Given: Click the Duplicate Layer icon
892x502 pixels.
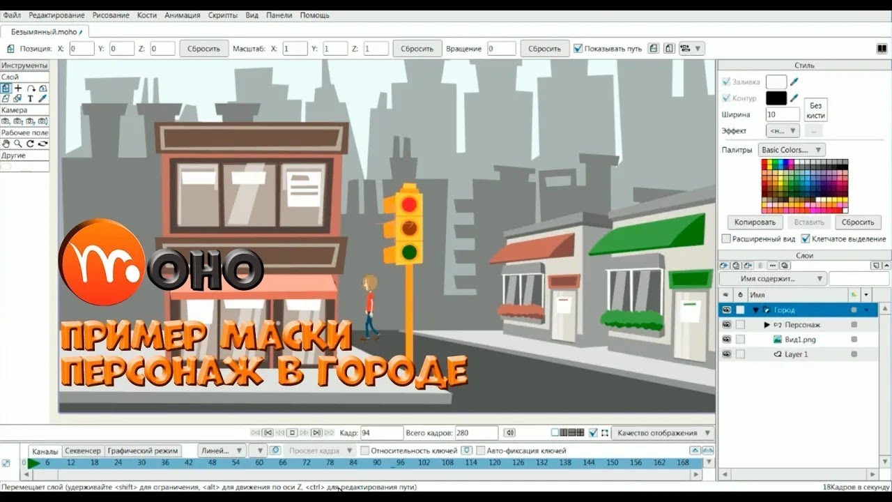Looking at the screenshot, I should coord(735,266).
